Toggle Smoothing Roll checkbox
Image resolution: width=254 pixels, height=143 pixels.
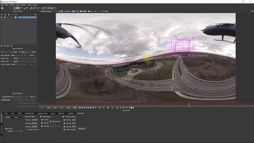pyautogui.click(x=42, y=126)
